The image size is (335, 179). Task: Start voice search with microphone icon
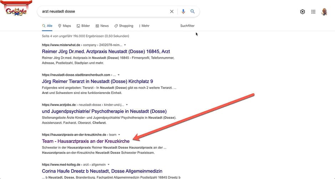(183, 11)
